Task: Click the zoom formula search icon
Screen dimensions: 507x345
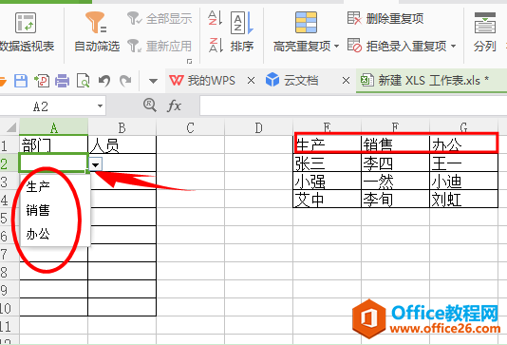Action: (150, 105)
